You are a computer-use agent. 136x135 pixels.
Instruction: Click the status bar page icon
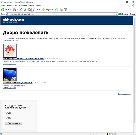coord(1,134)
